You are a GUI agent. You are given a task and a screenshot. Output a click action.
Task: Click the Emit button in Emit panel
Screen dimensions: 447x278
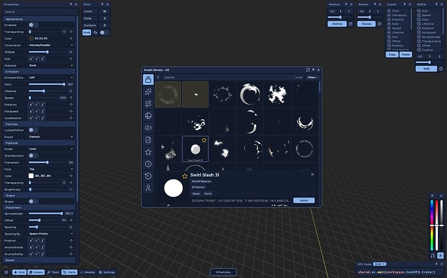click(87, 32)
